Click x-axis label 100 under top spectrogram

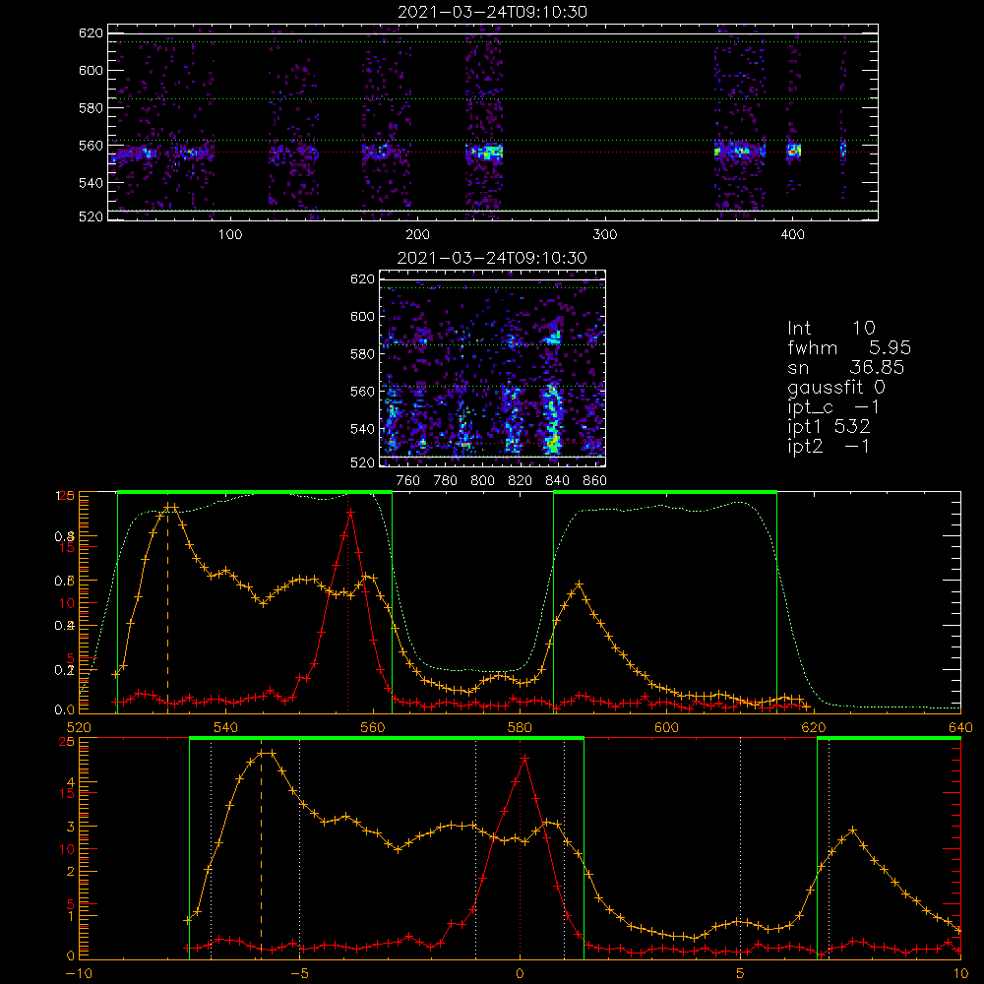tap(230, 235)
